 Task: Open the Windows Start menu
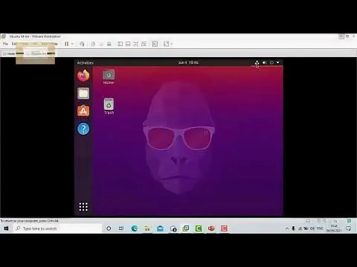tap(6, 228)
